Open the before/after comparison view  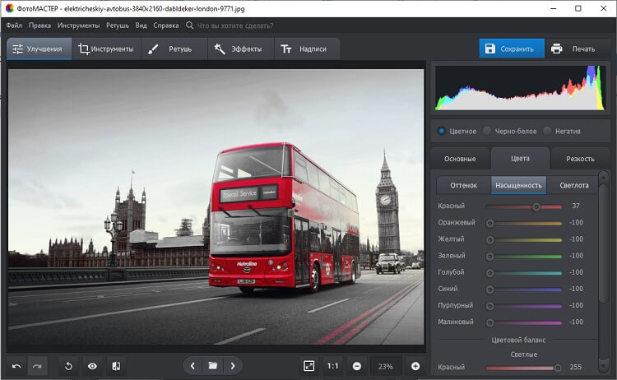(116, 366)
